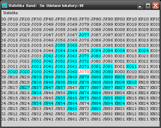The width and height of the screenshot is (161, 128).
Task: Select unworked locator JN67
Action: point(72,88)
